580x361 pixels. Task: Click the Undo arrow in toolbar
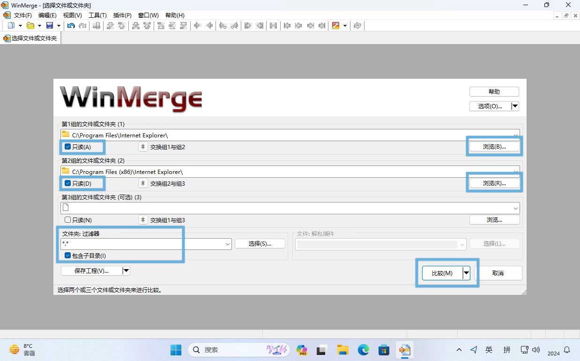coord(71,26)
